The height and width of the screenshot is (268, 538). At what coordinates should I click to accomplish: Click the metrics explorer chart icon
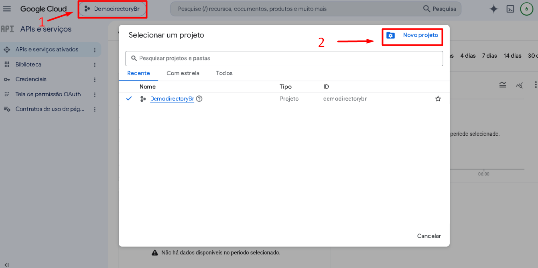point(520,85)
